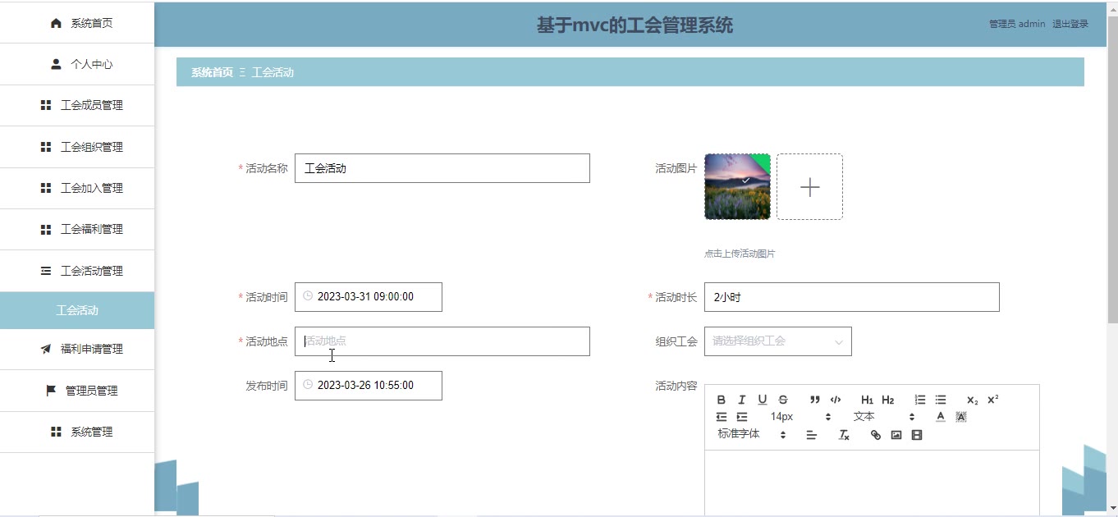
Task: Select the 工会活动 submenu item
Action: 77,310
